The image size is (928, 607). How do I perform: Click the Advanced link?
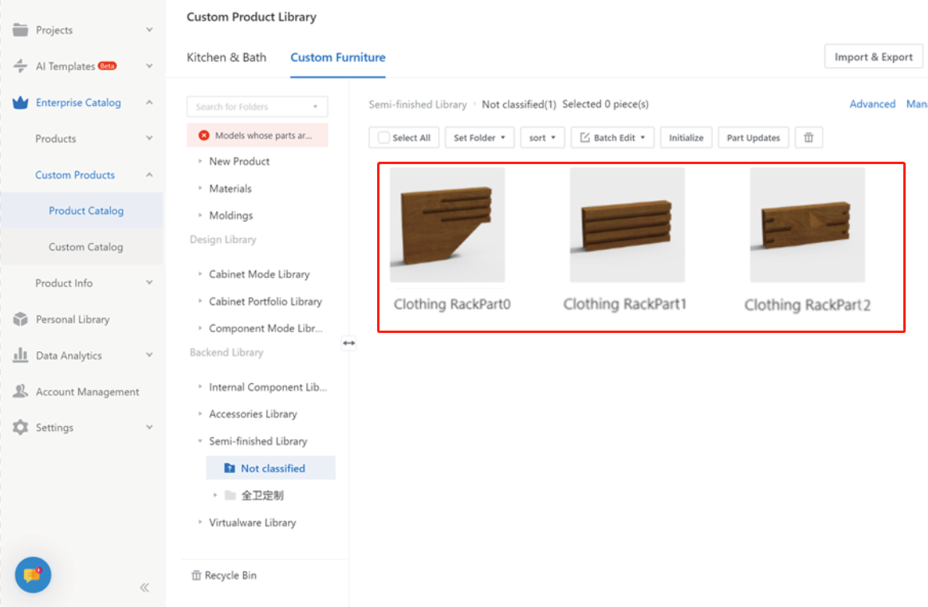click(872, 104)
